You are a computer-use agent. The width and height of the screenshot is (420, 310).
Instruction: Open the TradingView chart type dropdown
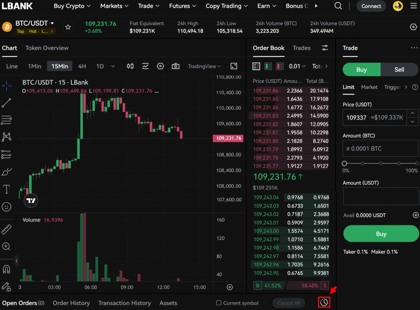[x=204, y=66]
